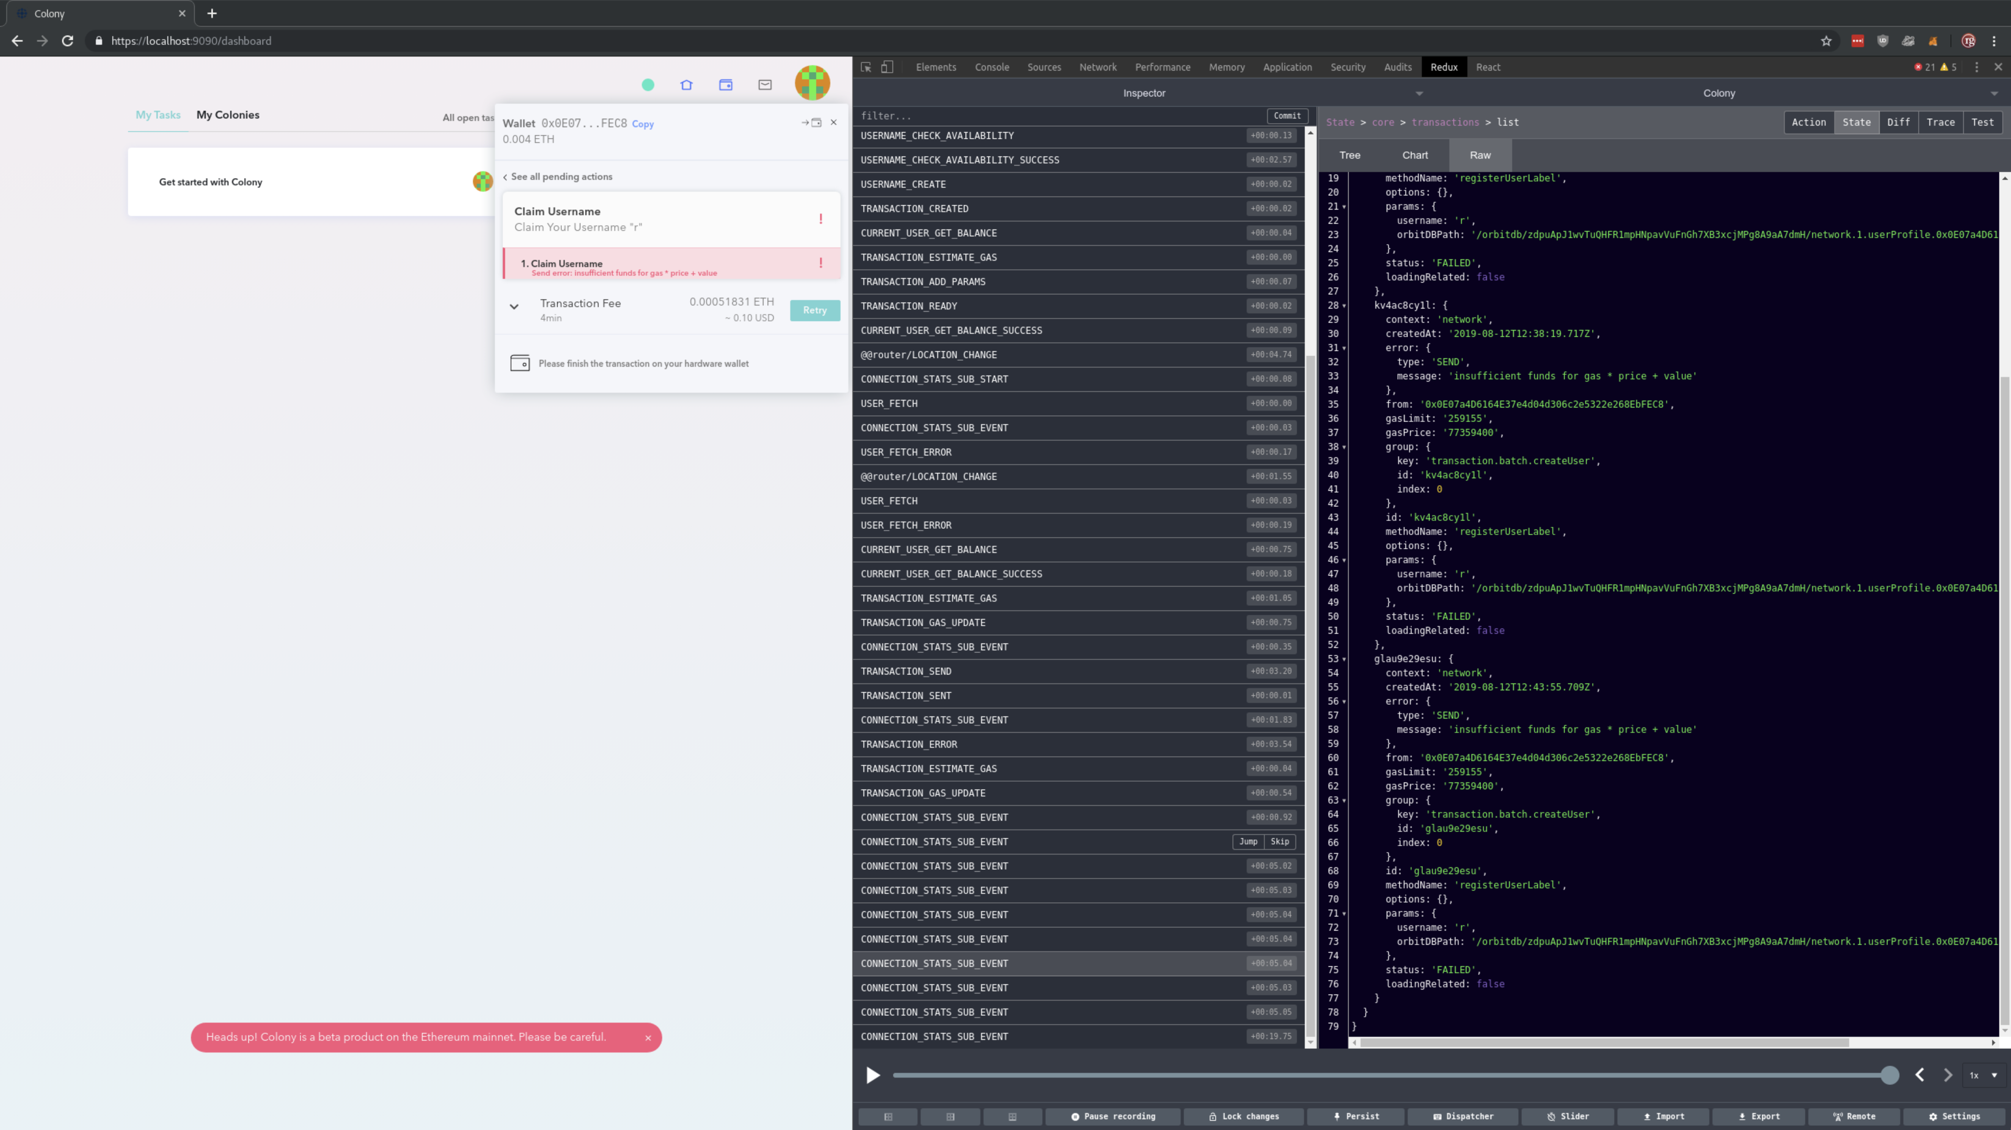The width and height of the screenshot is (2011, 1130).
Task: Open the wallet icon in the top bar
Action: (x=725, y=84)
